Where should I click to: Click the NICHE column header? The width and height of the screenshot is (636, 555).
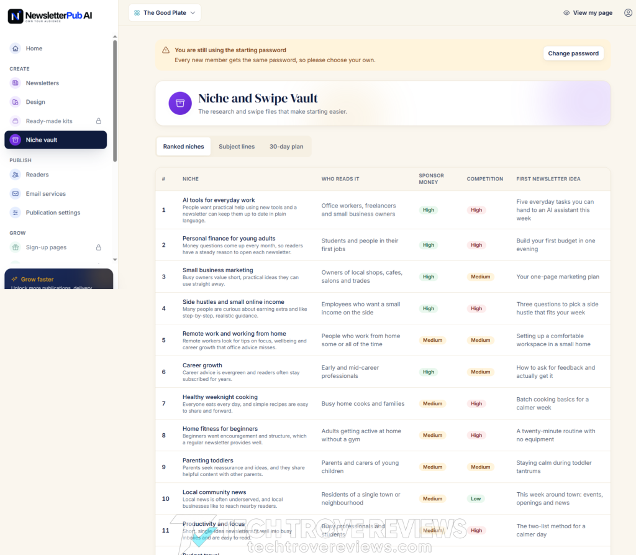click(x=191, y=178)
